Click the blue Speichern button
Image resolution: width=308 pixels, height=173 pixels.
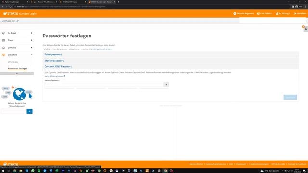tap(290, 97)
